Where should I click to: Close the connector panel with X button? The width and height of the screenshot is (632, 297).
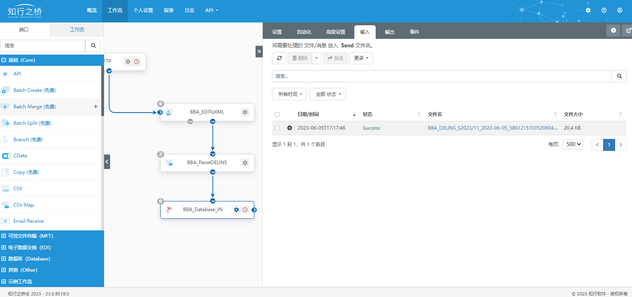259,51
